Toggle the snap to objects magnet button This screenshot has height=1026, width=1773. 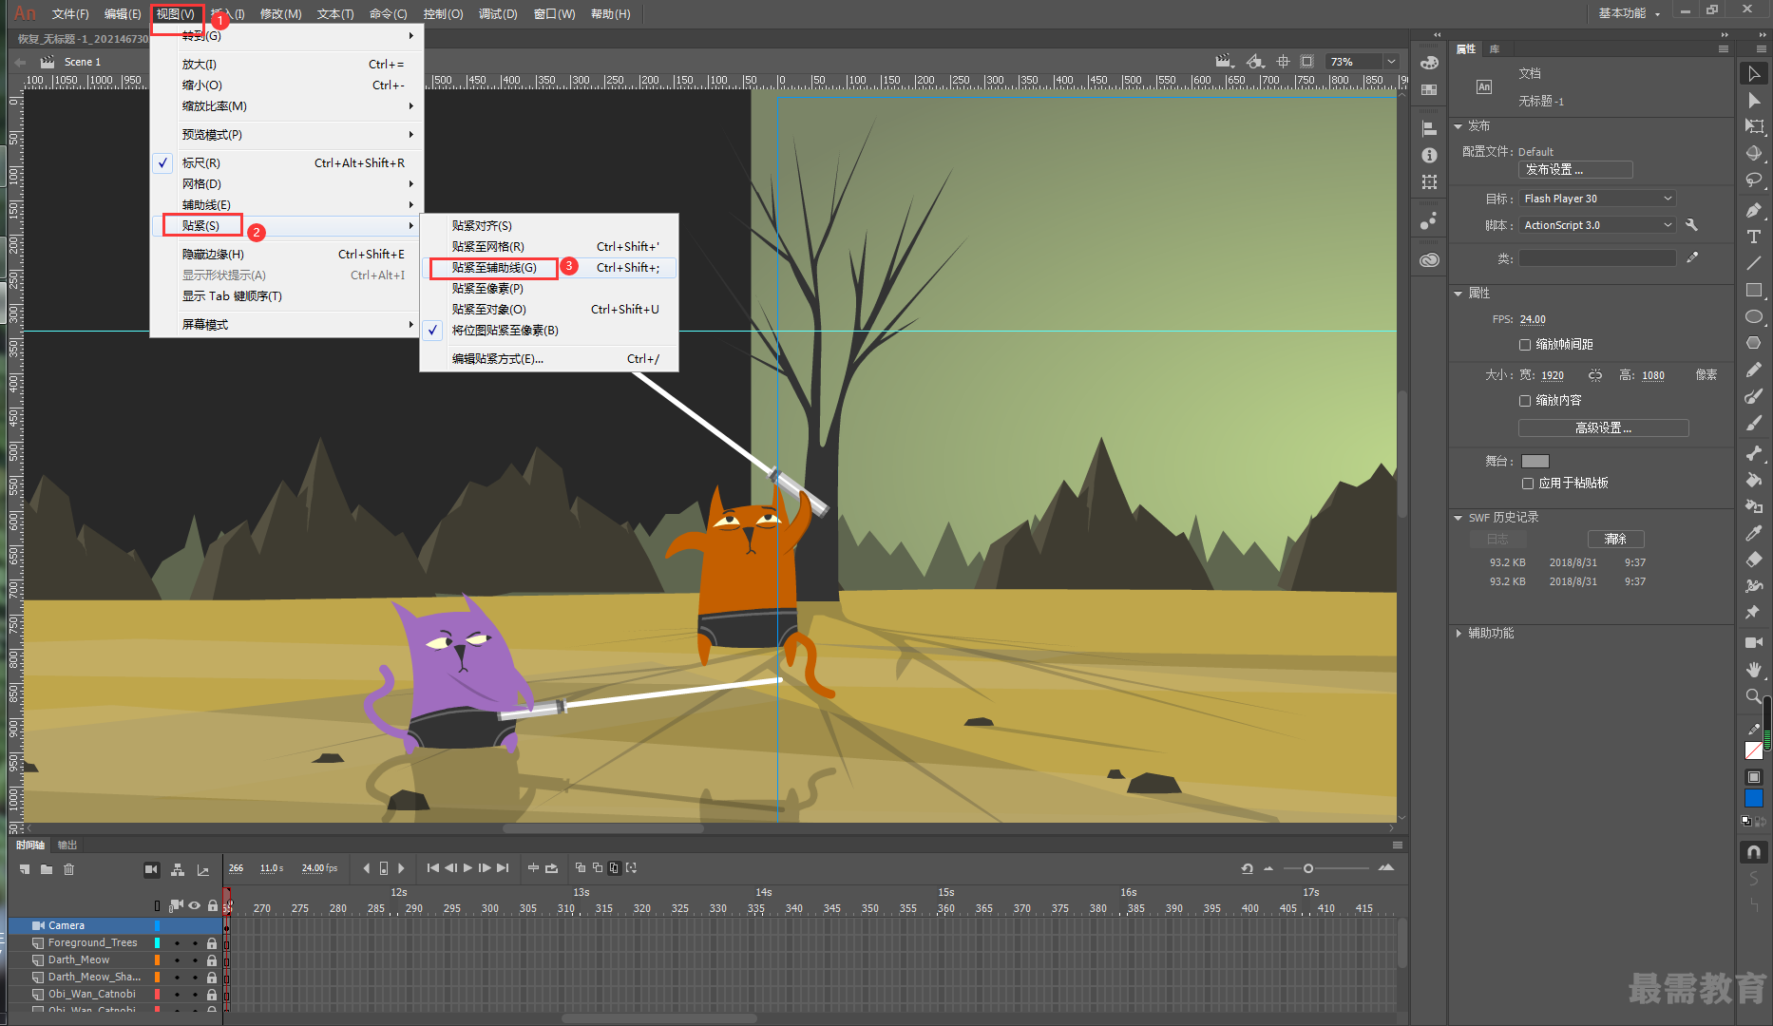pos(1754,851)
